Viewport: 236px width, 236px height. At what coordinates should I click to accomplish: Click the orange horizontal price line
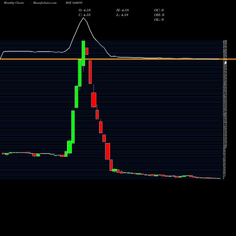(x=118, y=59)
